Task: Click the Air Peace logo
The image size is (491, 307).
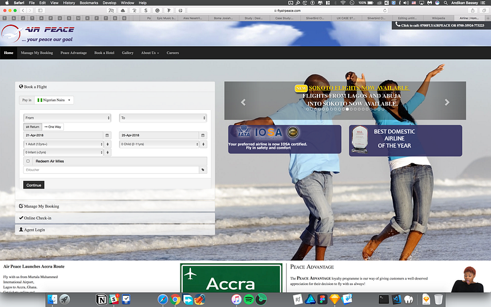Action: pos(37,34)
